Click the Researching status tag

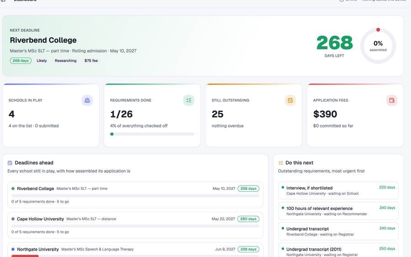[65, 61]
